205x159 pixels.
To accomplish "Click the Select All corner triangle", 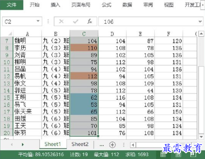I will coord(10,34).
